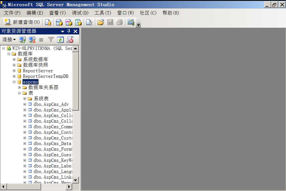286x191 pixels.
Task: Click the horizontal scrollbar right arrow
Action: (x=69, y=187)
